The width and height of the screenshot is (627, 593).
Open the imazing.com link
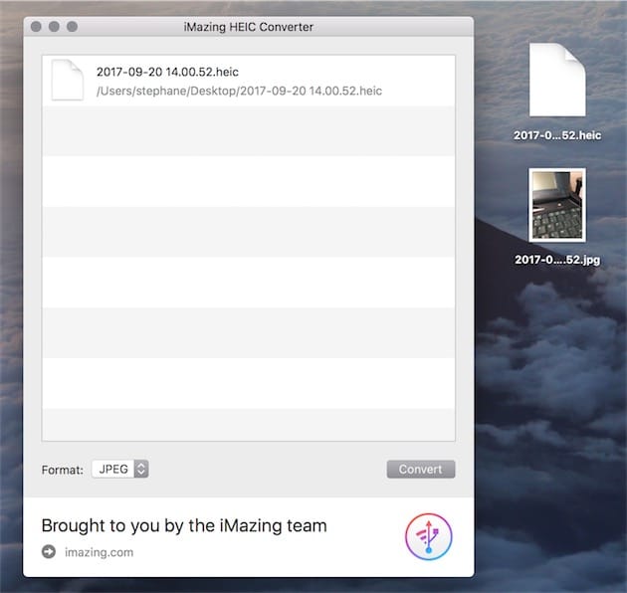tap(100, 552)
